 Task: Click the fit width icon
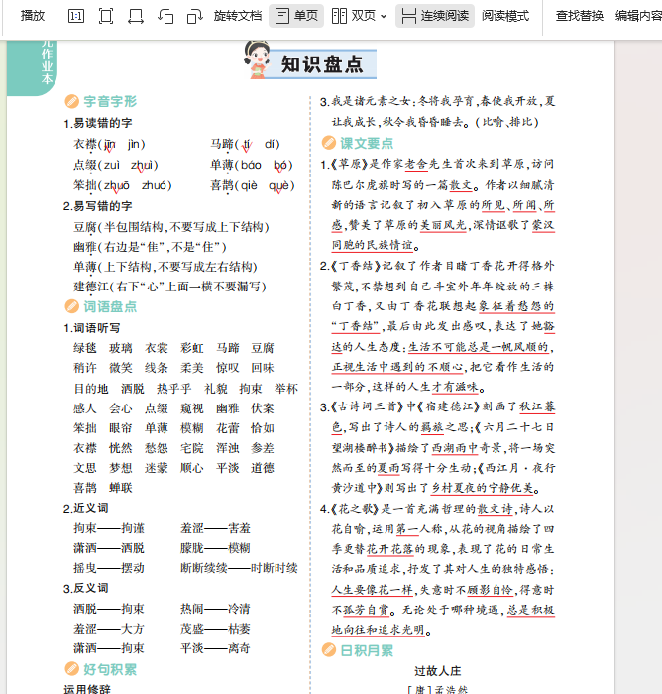point(136,17)
